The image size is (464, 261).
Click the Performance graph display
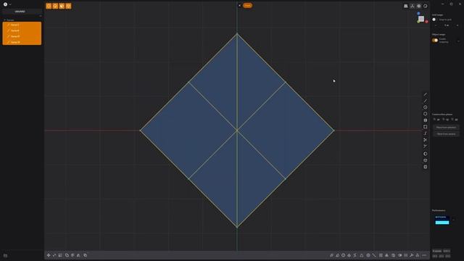pos(442,220)
